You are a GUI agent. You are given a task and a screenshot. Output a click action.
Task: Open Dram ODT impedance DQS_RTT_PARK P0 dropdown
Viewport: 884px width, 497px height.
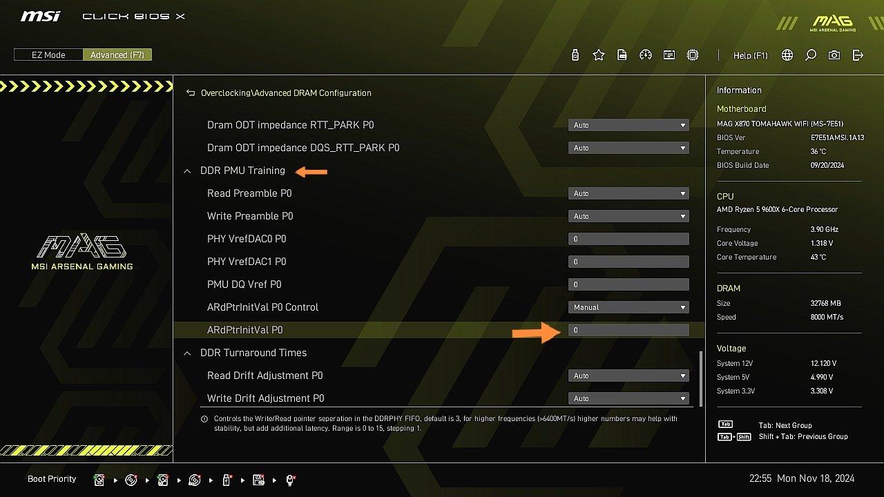pos(628,148)
